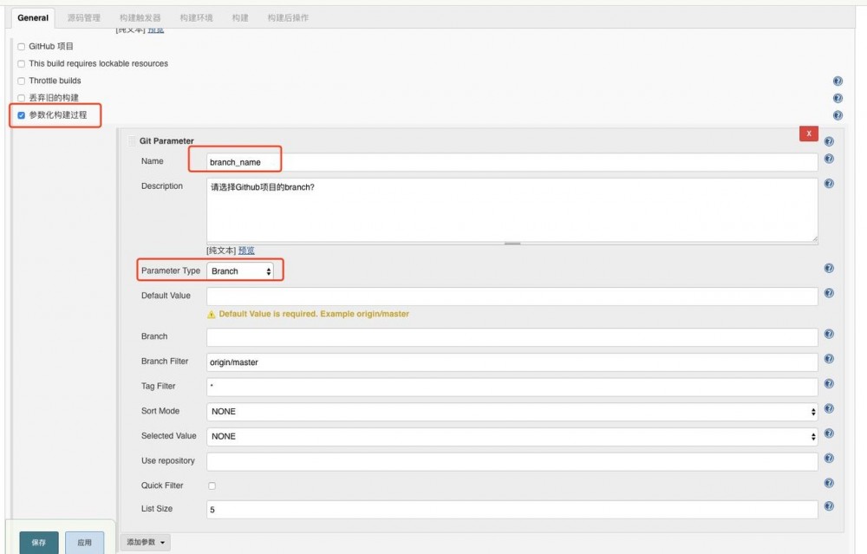Open help icon for 参数化构建过程
This screenshot has width=867, height=554.
tap(838, 115)
